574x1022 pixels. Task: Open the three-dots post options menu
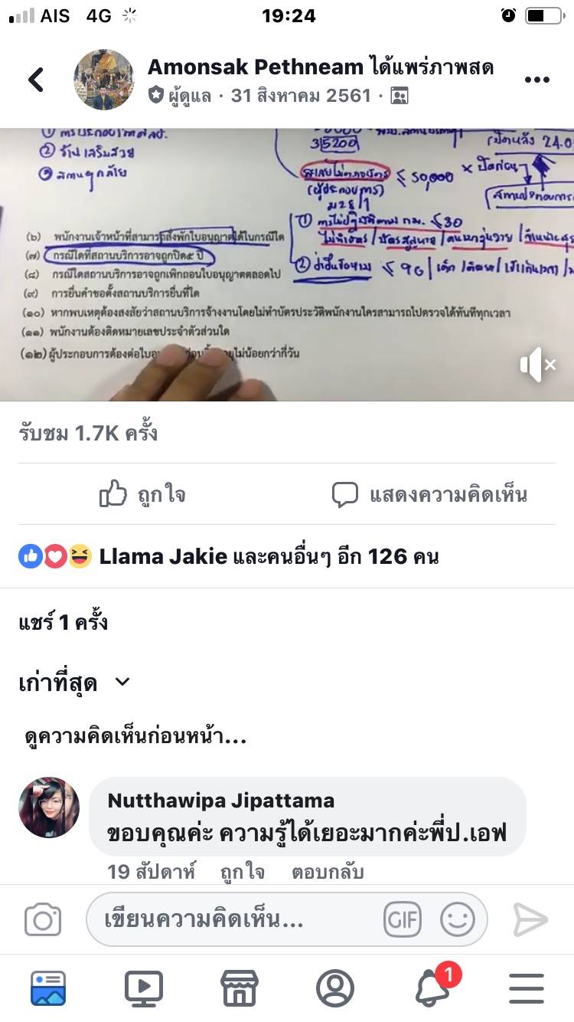pyautogui.click(x=536, y=80)
